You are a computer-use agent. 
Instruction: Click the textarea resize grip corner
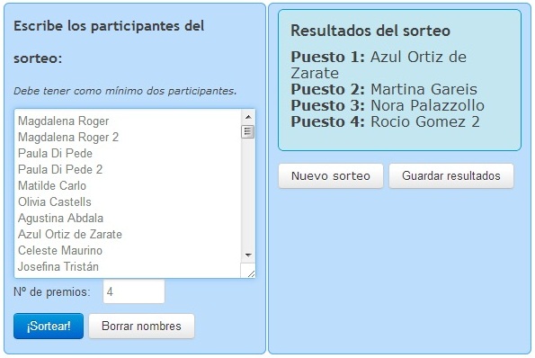pyautogui.click(x=251, y=273)
